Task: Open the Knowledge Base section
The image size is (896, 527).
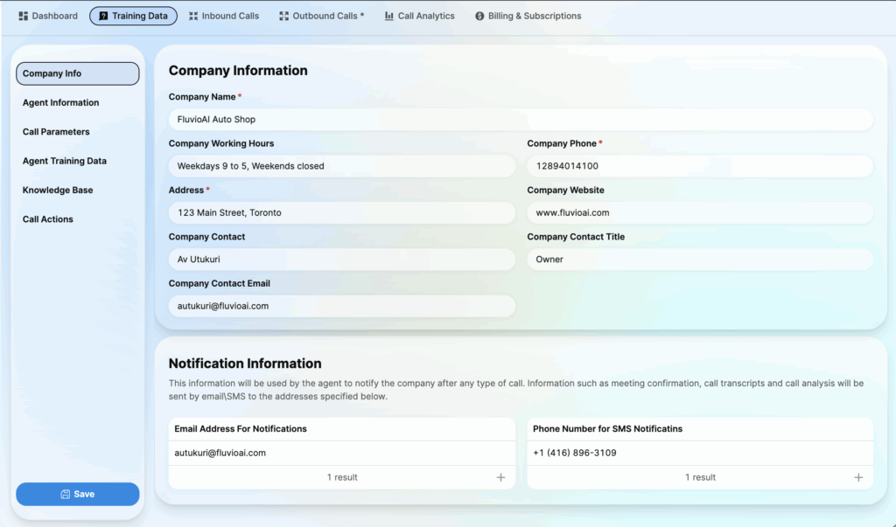Action: point(58,191)
